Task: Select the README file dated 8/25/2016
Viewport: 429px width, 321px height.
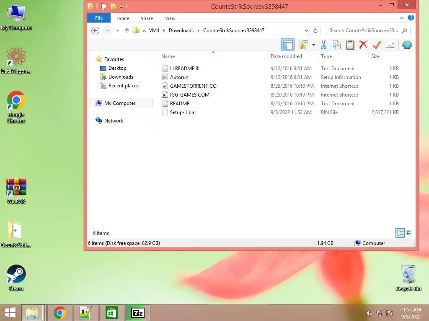Action: [x=179, y=103]
